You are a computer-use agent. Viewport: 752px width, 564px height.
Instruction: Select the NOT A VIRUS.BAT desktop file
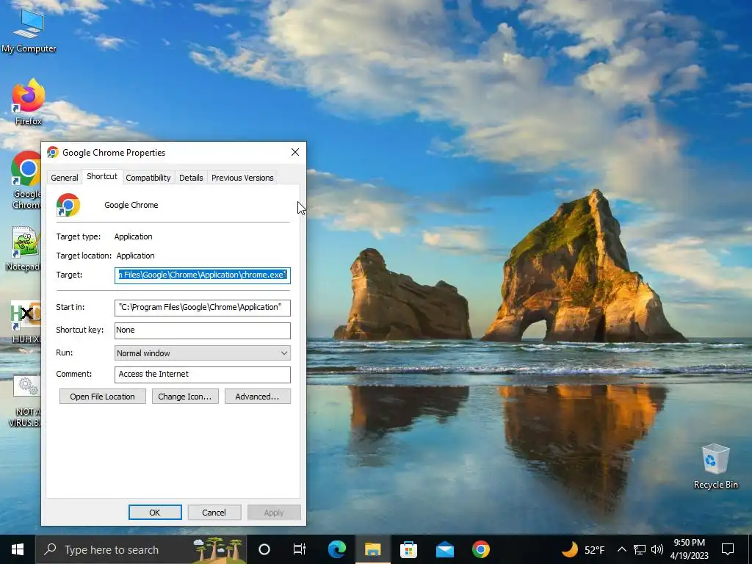(25, 401)
